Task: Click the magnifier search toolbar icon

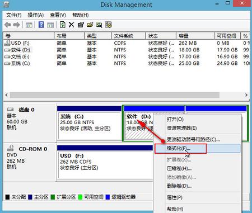Action: tap(99, 25)
